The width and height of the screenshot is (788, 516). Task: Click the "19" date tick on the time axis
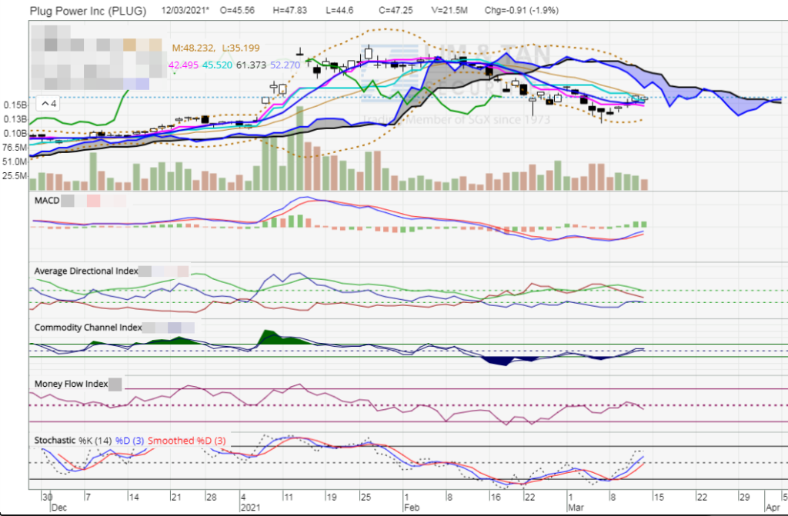point(331,498)
